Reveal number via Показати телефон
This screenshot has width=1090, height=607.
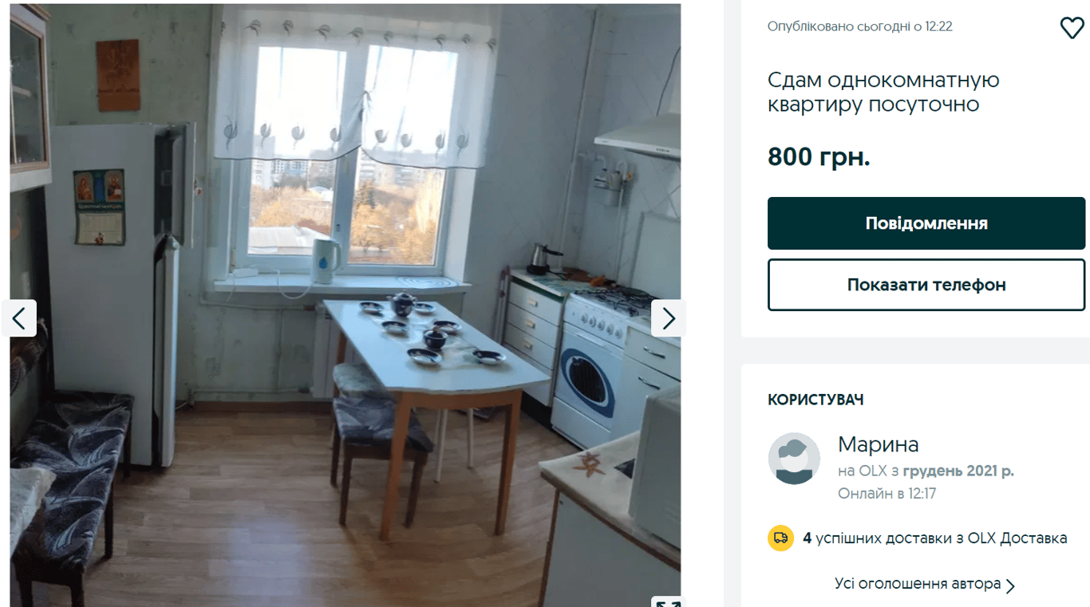[926, 285]
